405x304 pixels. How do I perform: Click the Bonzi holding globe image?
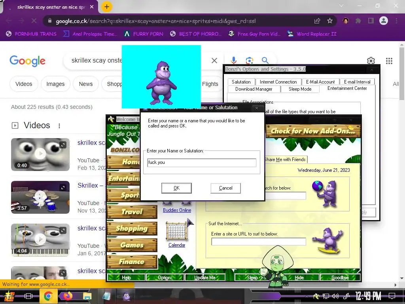[325, 194]
